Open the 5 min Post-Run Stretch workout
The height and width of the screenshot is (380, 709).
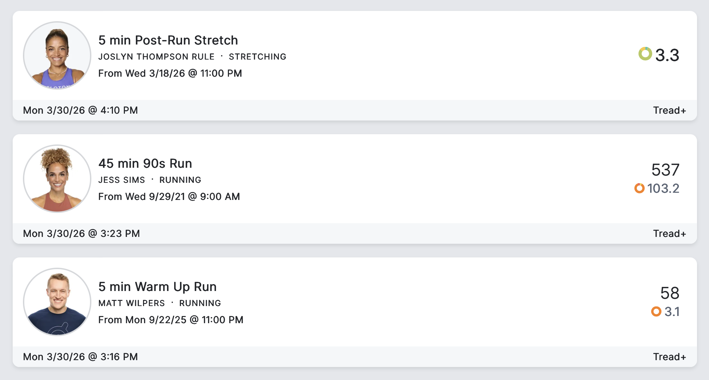(168, 40)
